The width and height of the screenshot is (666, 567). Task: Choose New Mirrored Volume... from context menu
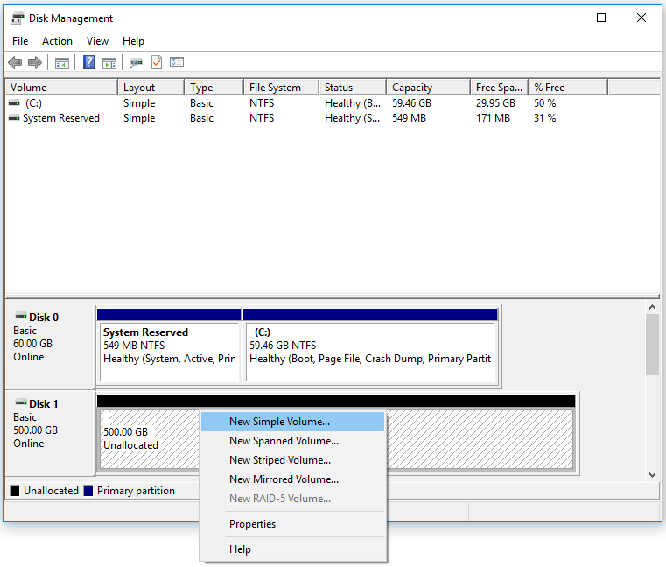click(292, 479)
